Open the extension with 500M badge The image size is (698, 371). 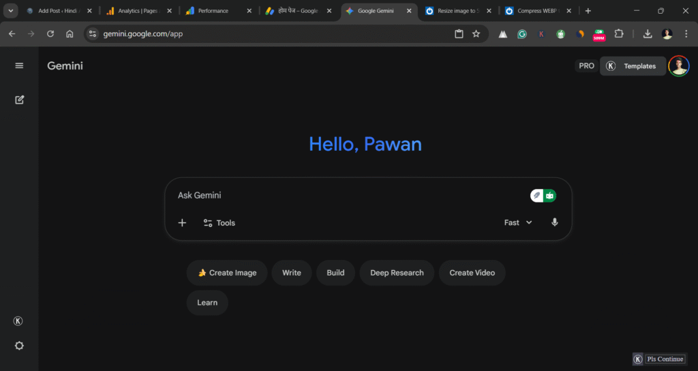599,35
